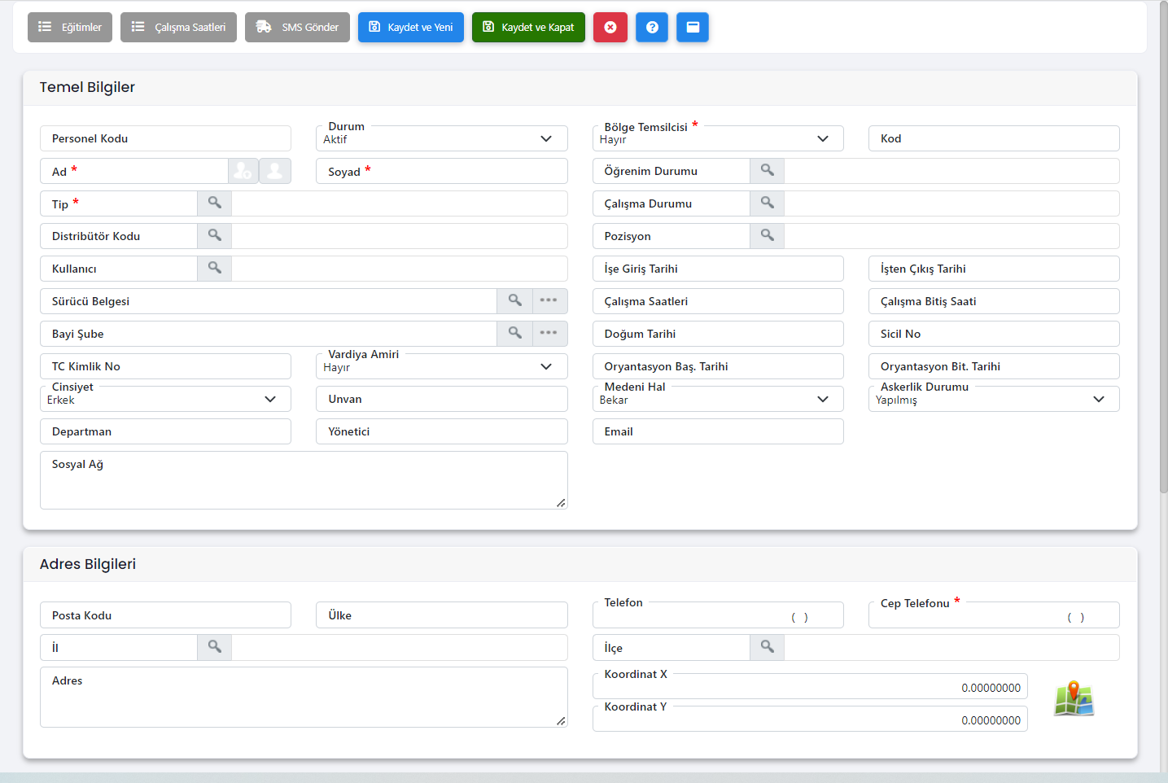Click the map location marker icon
The image size is (1168, 783).
[1074, 698]
